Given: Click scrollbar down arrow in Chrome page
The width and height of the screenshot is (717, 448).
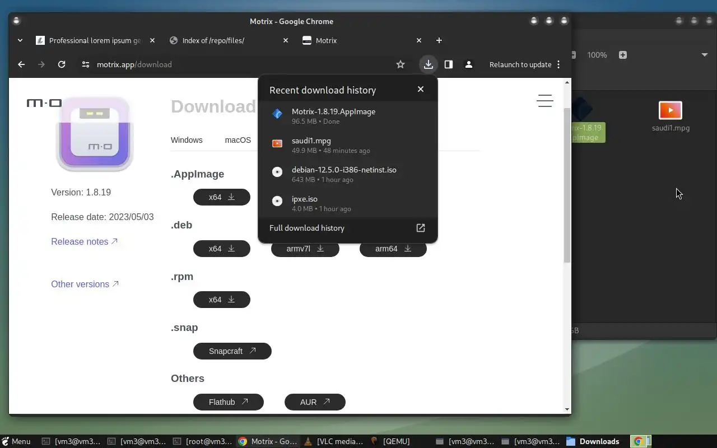Looking at the screenshot, I should (567, 410).
